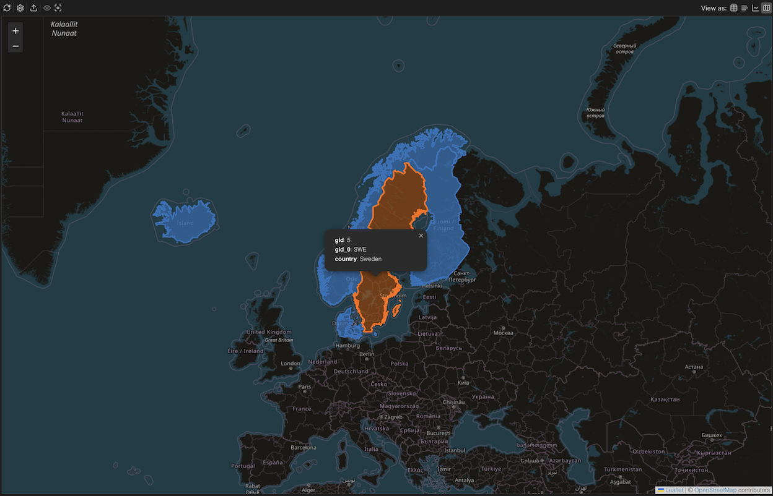The image size is (773, 496).
Task: Click the export upload icon
Action: [33, 8]
